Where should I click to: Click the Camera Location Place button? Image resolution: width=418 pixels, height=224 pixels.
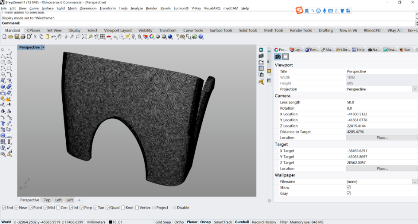pyautogui.click(x=382, y=138)
